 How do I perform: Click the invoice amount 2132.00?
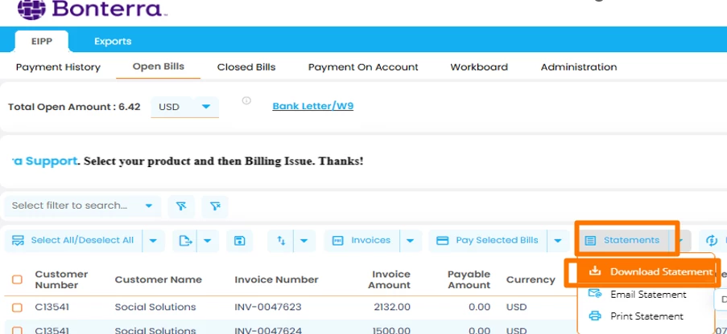point(392,308)
